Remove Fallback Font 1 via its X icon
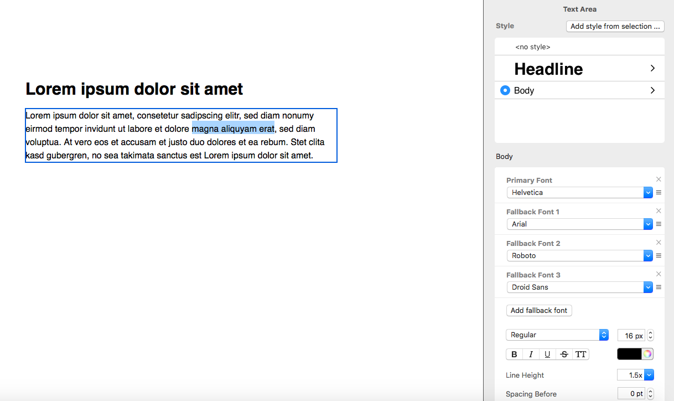This screenshot has height=401, width=674. pyautogui.click(x=659, y=210)
